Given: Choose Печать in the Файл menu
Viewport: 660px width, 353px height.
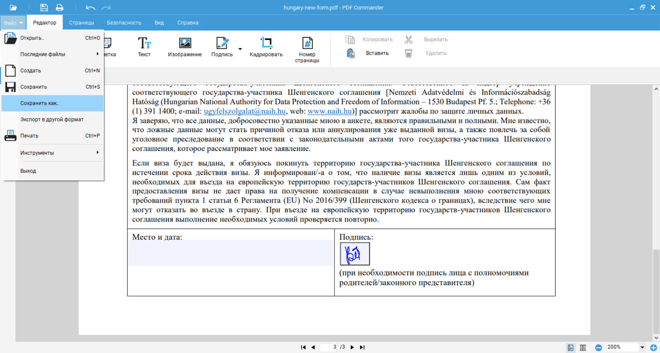Looking at the screenshot, I should (x=52, y=136).
